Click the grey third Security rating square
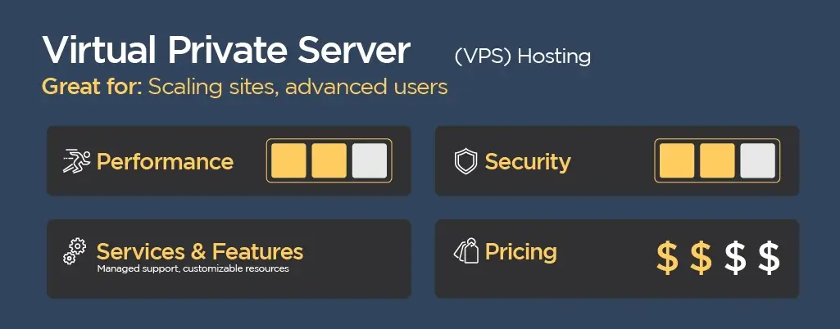The height and width of the screenshot is (329, 840). click(757, 160)
